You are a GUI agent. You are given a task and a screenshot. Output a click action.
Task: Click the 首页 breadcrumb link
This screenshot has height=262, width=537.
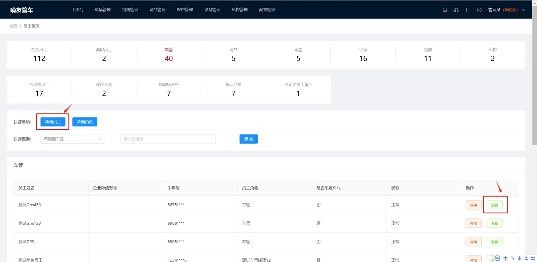coord(13,26)
